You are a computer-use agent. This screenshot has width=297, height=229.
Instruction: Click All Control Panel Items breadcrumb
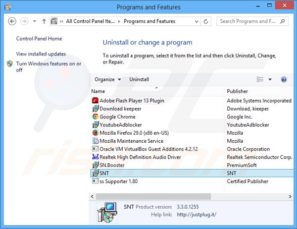(90, 21)
